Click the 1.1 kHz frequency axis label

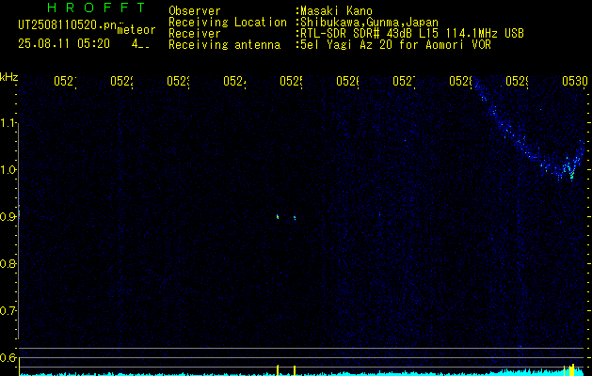8,122
